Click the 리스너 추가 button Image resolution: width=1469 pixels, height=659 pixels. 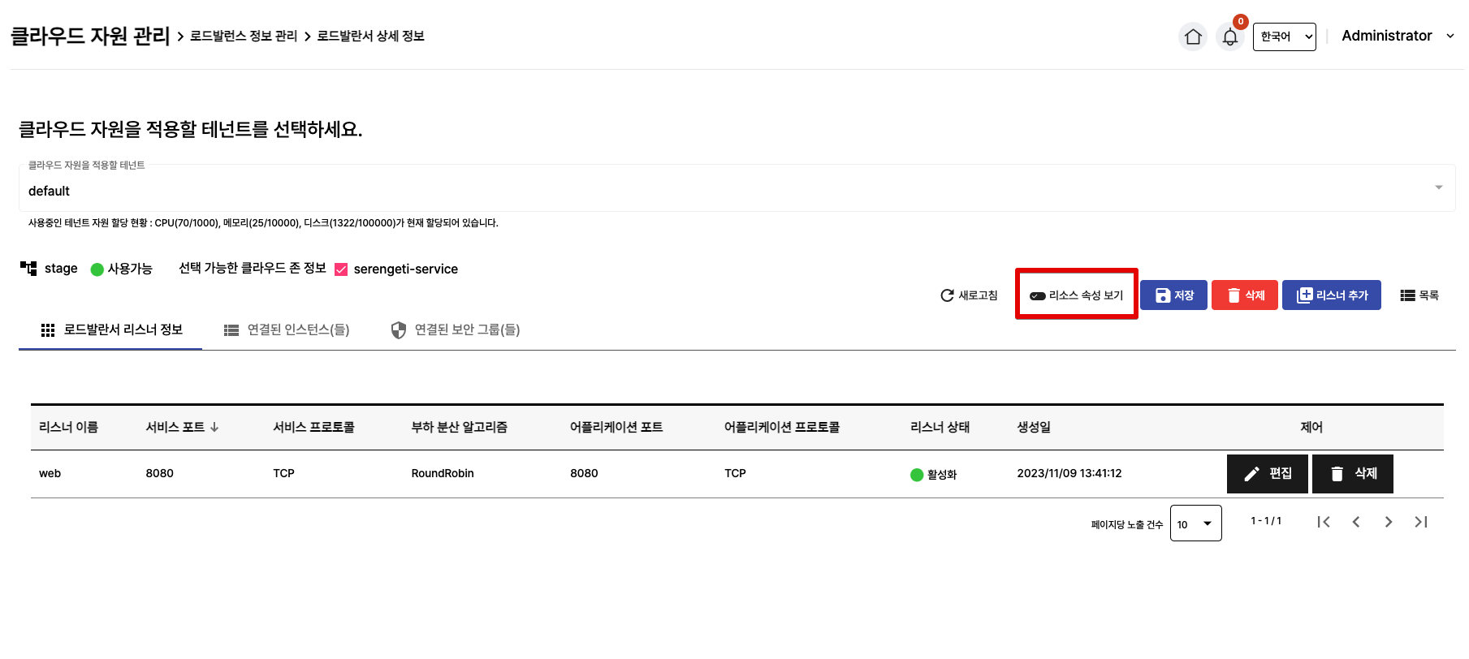[x=1331, y=295]
